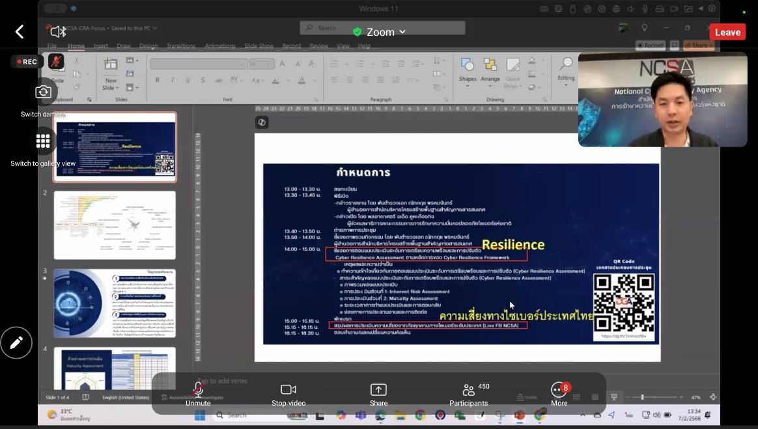Open the Participants list
The height and width of the screenshot is (429, 758).
point(468,394)
